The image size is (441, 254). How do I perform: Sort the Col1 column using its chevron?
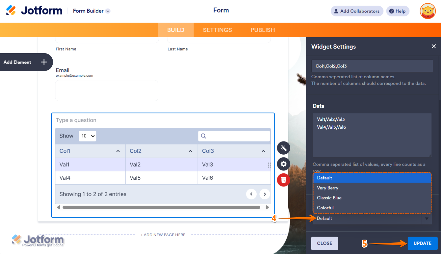[x=118, y=151]
